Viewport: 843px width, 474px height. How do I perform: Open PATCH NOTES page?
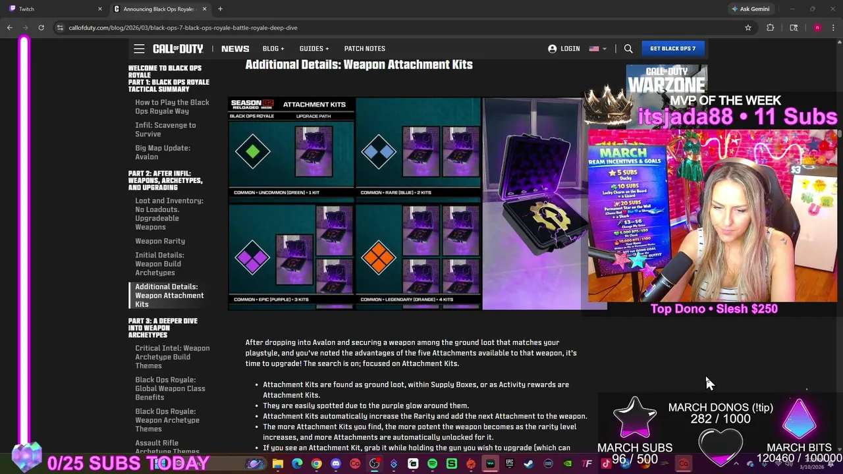point(364,49)
